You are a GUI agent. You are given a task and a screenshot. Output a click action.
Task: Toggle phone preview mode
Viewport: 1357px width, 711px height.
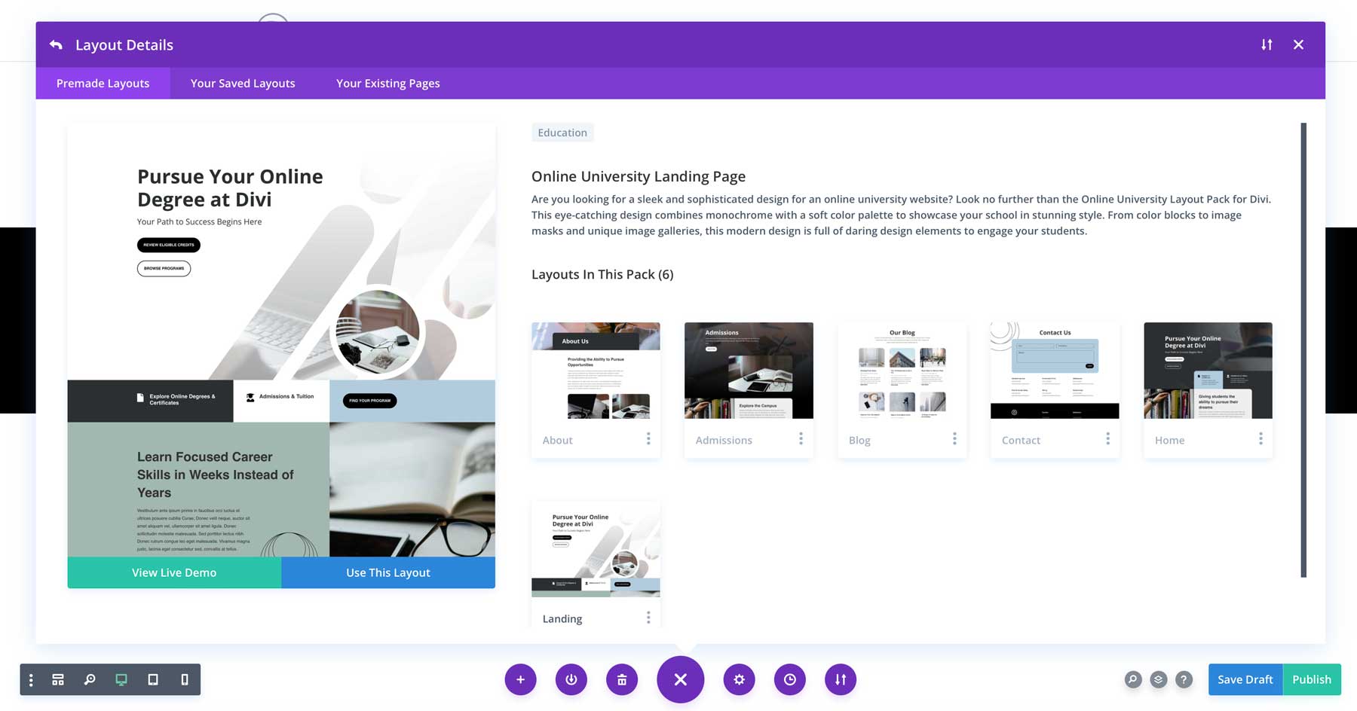tap(184, 679)
